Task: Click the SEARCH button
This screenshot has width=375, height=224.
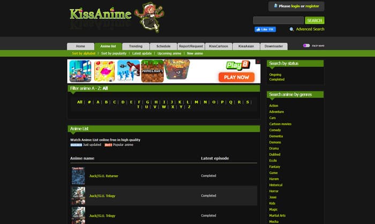Action: [314, 20]
